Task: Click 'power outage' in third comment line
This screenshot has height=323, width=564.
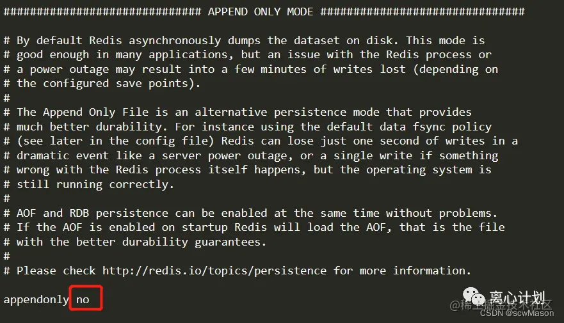Action: coord(69,69)
